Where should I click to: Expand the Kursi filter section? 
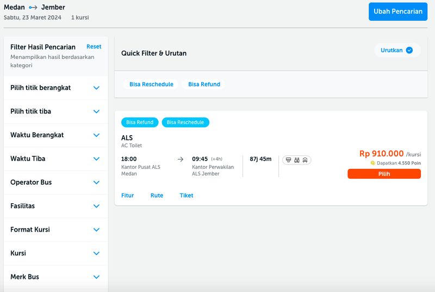click(56, 253)
